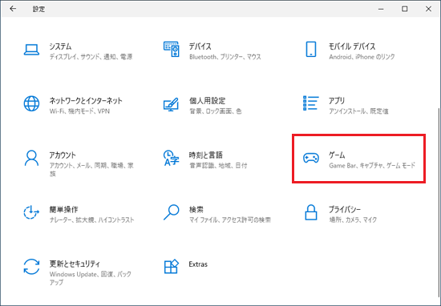
Task: Open the アカウント title text
Action: (x=63, y=155)
